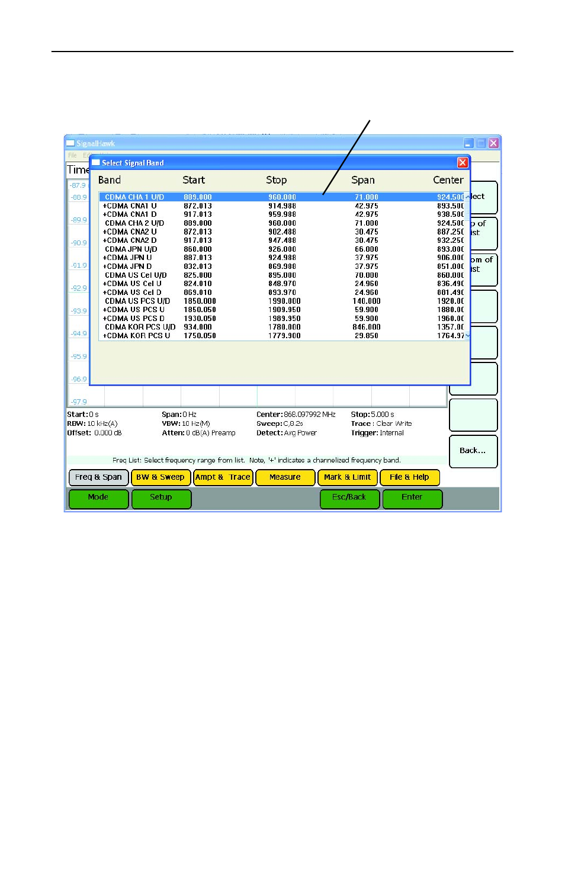Click the green Setup button
Image resolution: width=565 pixels, height=873 pixels.
point(161,499)
